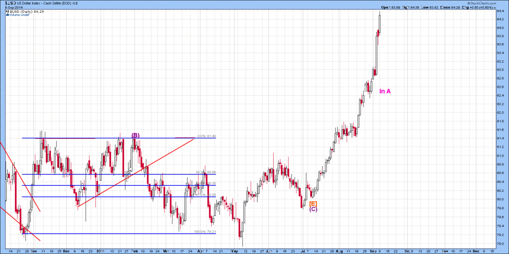Click the Open 83.89 value in header
Screen dimensions: 509x254
(x=390, y=8)
